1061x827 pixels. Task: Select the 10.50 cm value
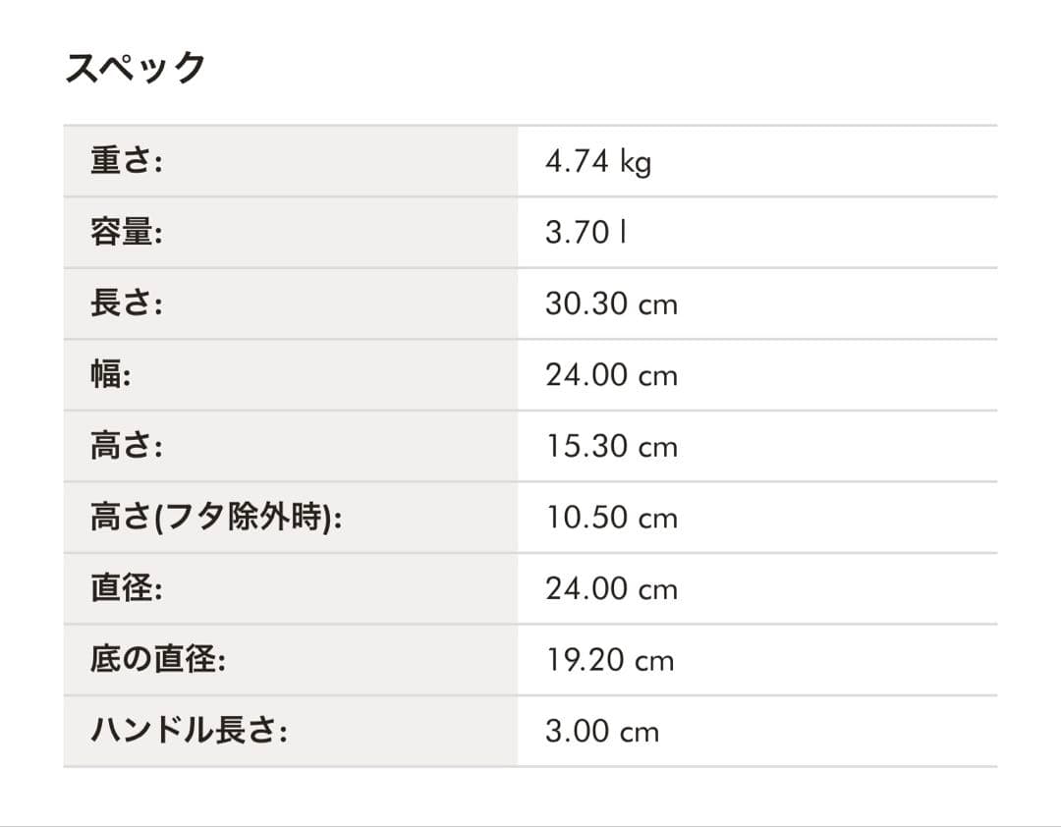pyautogui.click(x=611, y=518)
